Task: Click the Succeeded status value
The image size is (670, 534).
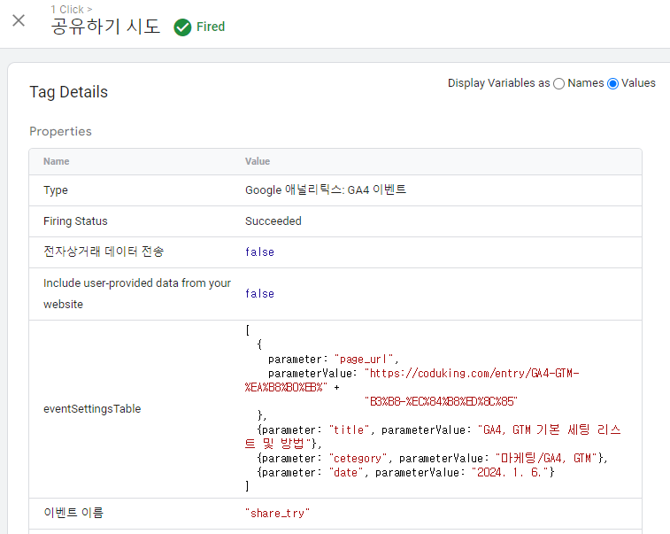Action: click(273, 221)
